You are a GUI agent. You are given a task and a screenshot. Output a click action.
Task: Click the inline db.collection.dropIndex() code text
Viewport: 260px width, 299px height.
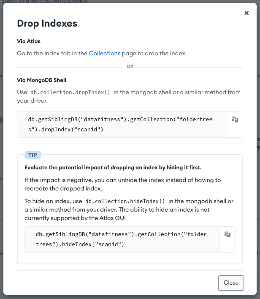(x=70, y=92)
